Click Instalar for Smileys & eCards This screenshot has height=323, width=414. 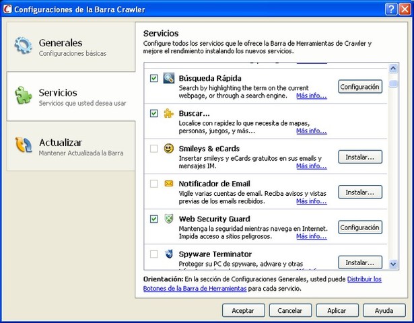(x=360, y=157)
